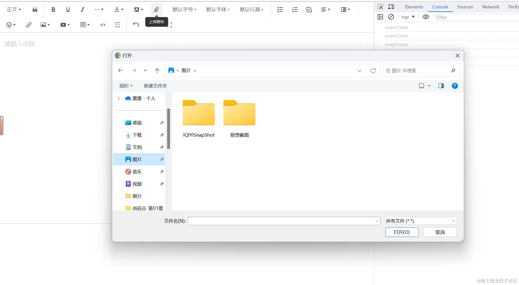The image size is (519, 285).
Task: Click 新建文件夹 to create folder
Action: [x=155, y=86]
